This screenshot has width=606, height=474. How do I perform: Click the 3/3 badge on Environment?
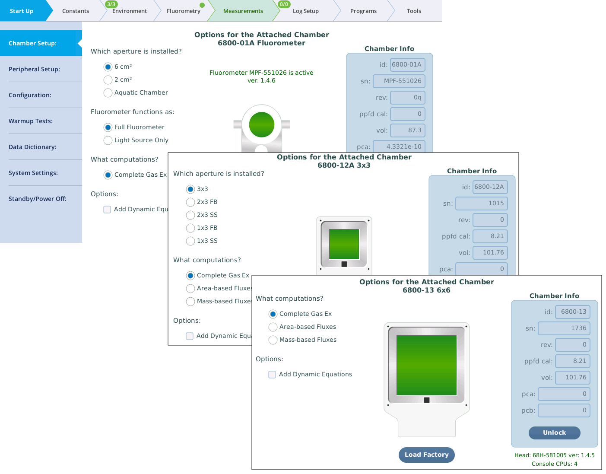tap(111, 4)
